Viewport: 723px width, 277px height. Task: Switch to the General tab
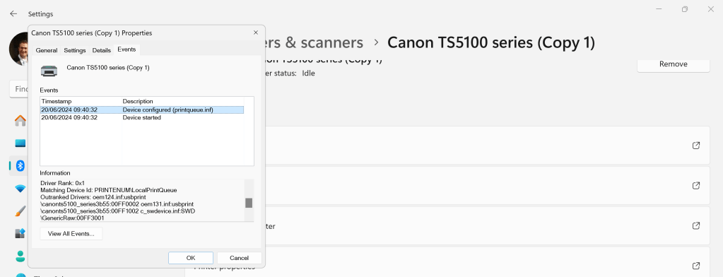pos(47,50)
